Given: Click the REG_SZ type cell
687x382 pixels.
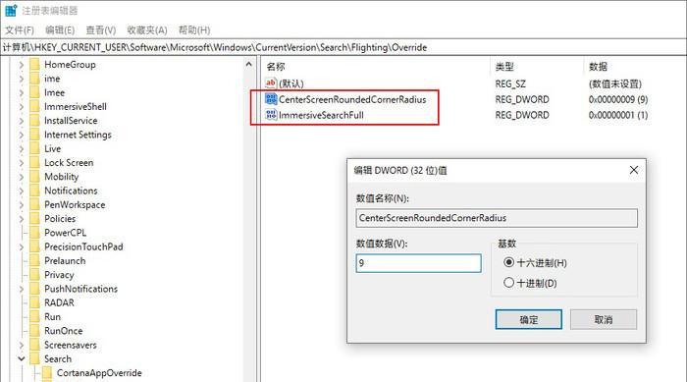Looking at the screenshot, I should pos(510,83).
